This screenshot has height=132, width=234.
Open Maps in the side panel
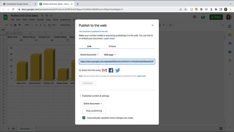(230, 60)
